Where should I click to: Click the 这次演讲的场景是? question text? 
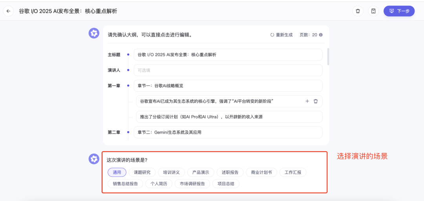coord(127,160)
